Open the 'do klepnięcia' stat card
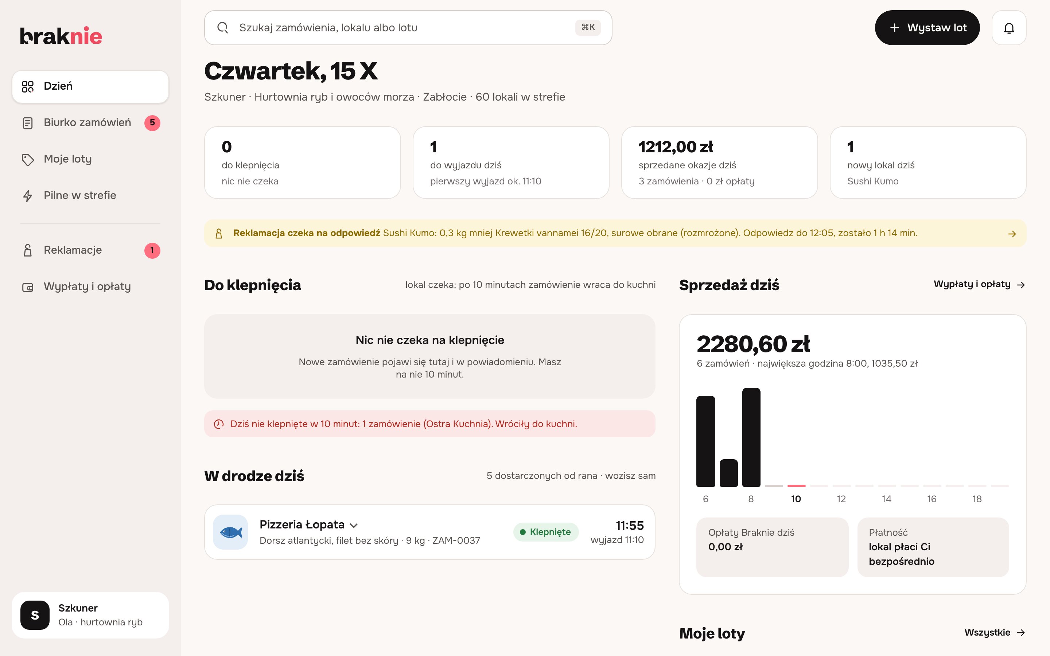 [302, 163]
